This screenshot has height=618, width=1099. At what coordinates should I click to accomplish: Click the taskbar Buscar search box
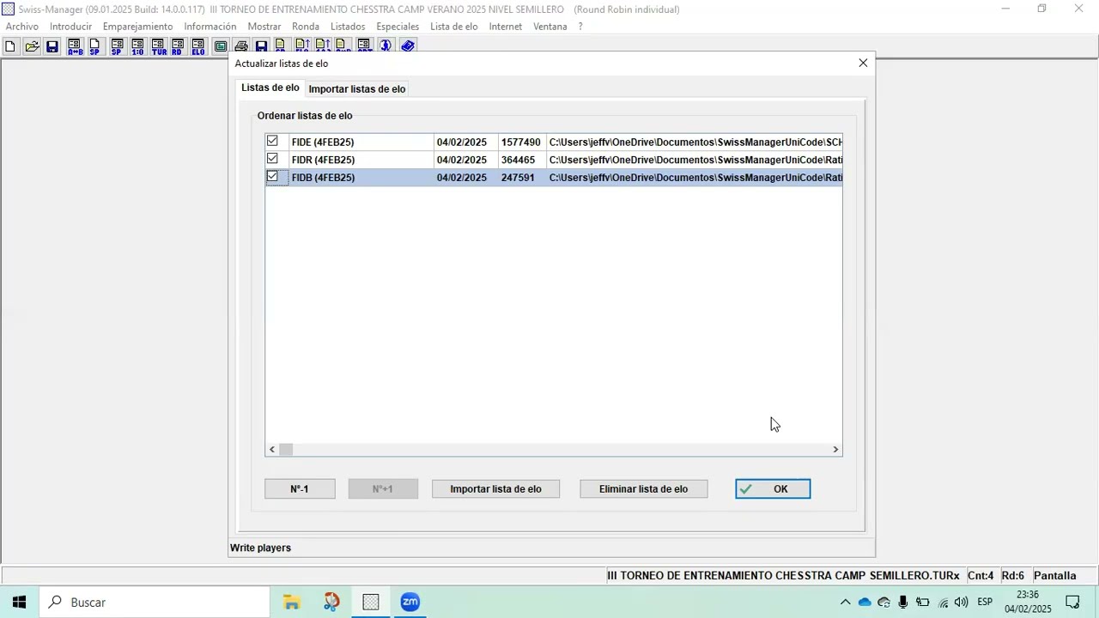pos(155,603)
